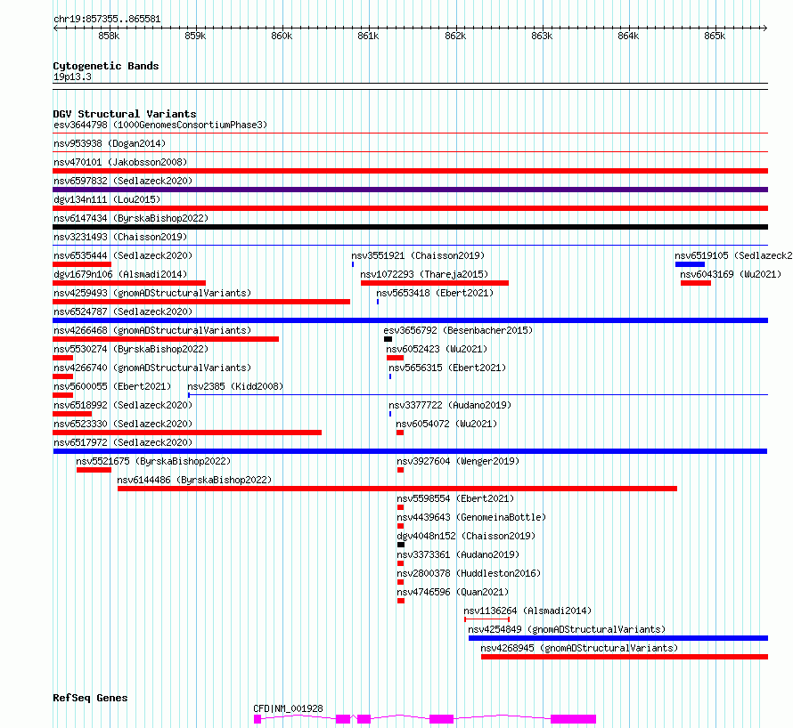Open dgv1679n106 (Alsmadi2014) label
The height and width of the screenshot is (728, 793).
pyautogui.click(x=120, y=274)
